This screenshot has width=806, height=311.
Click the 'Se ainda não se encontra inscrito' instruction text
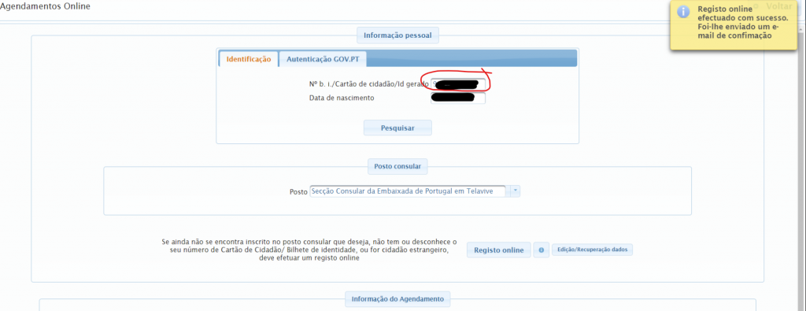(309, 250)
